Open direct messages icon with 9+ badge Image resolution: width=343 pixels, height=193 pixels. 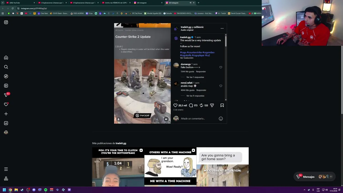(x=6, y=95)
